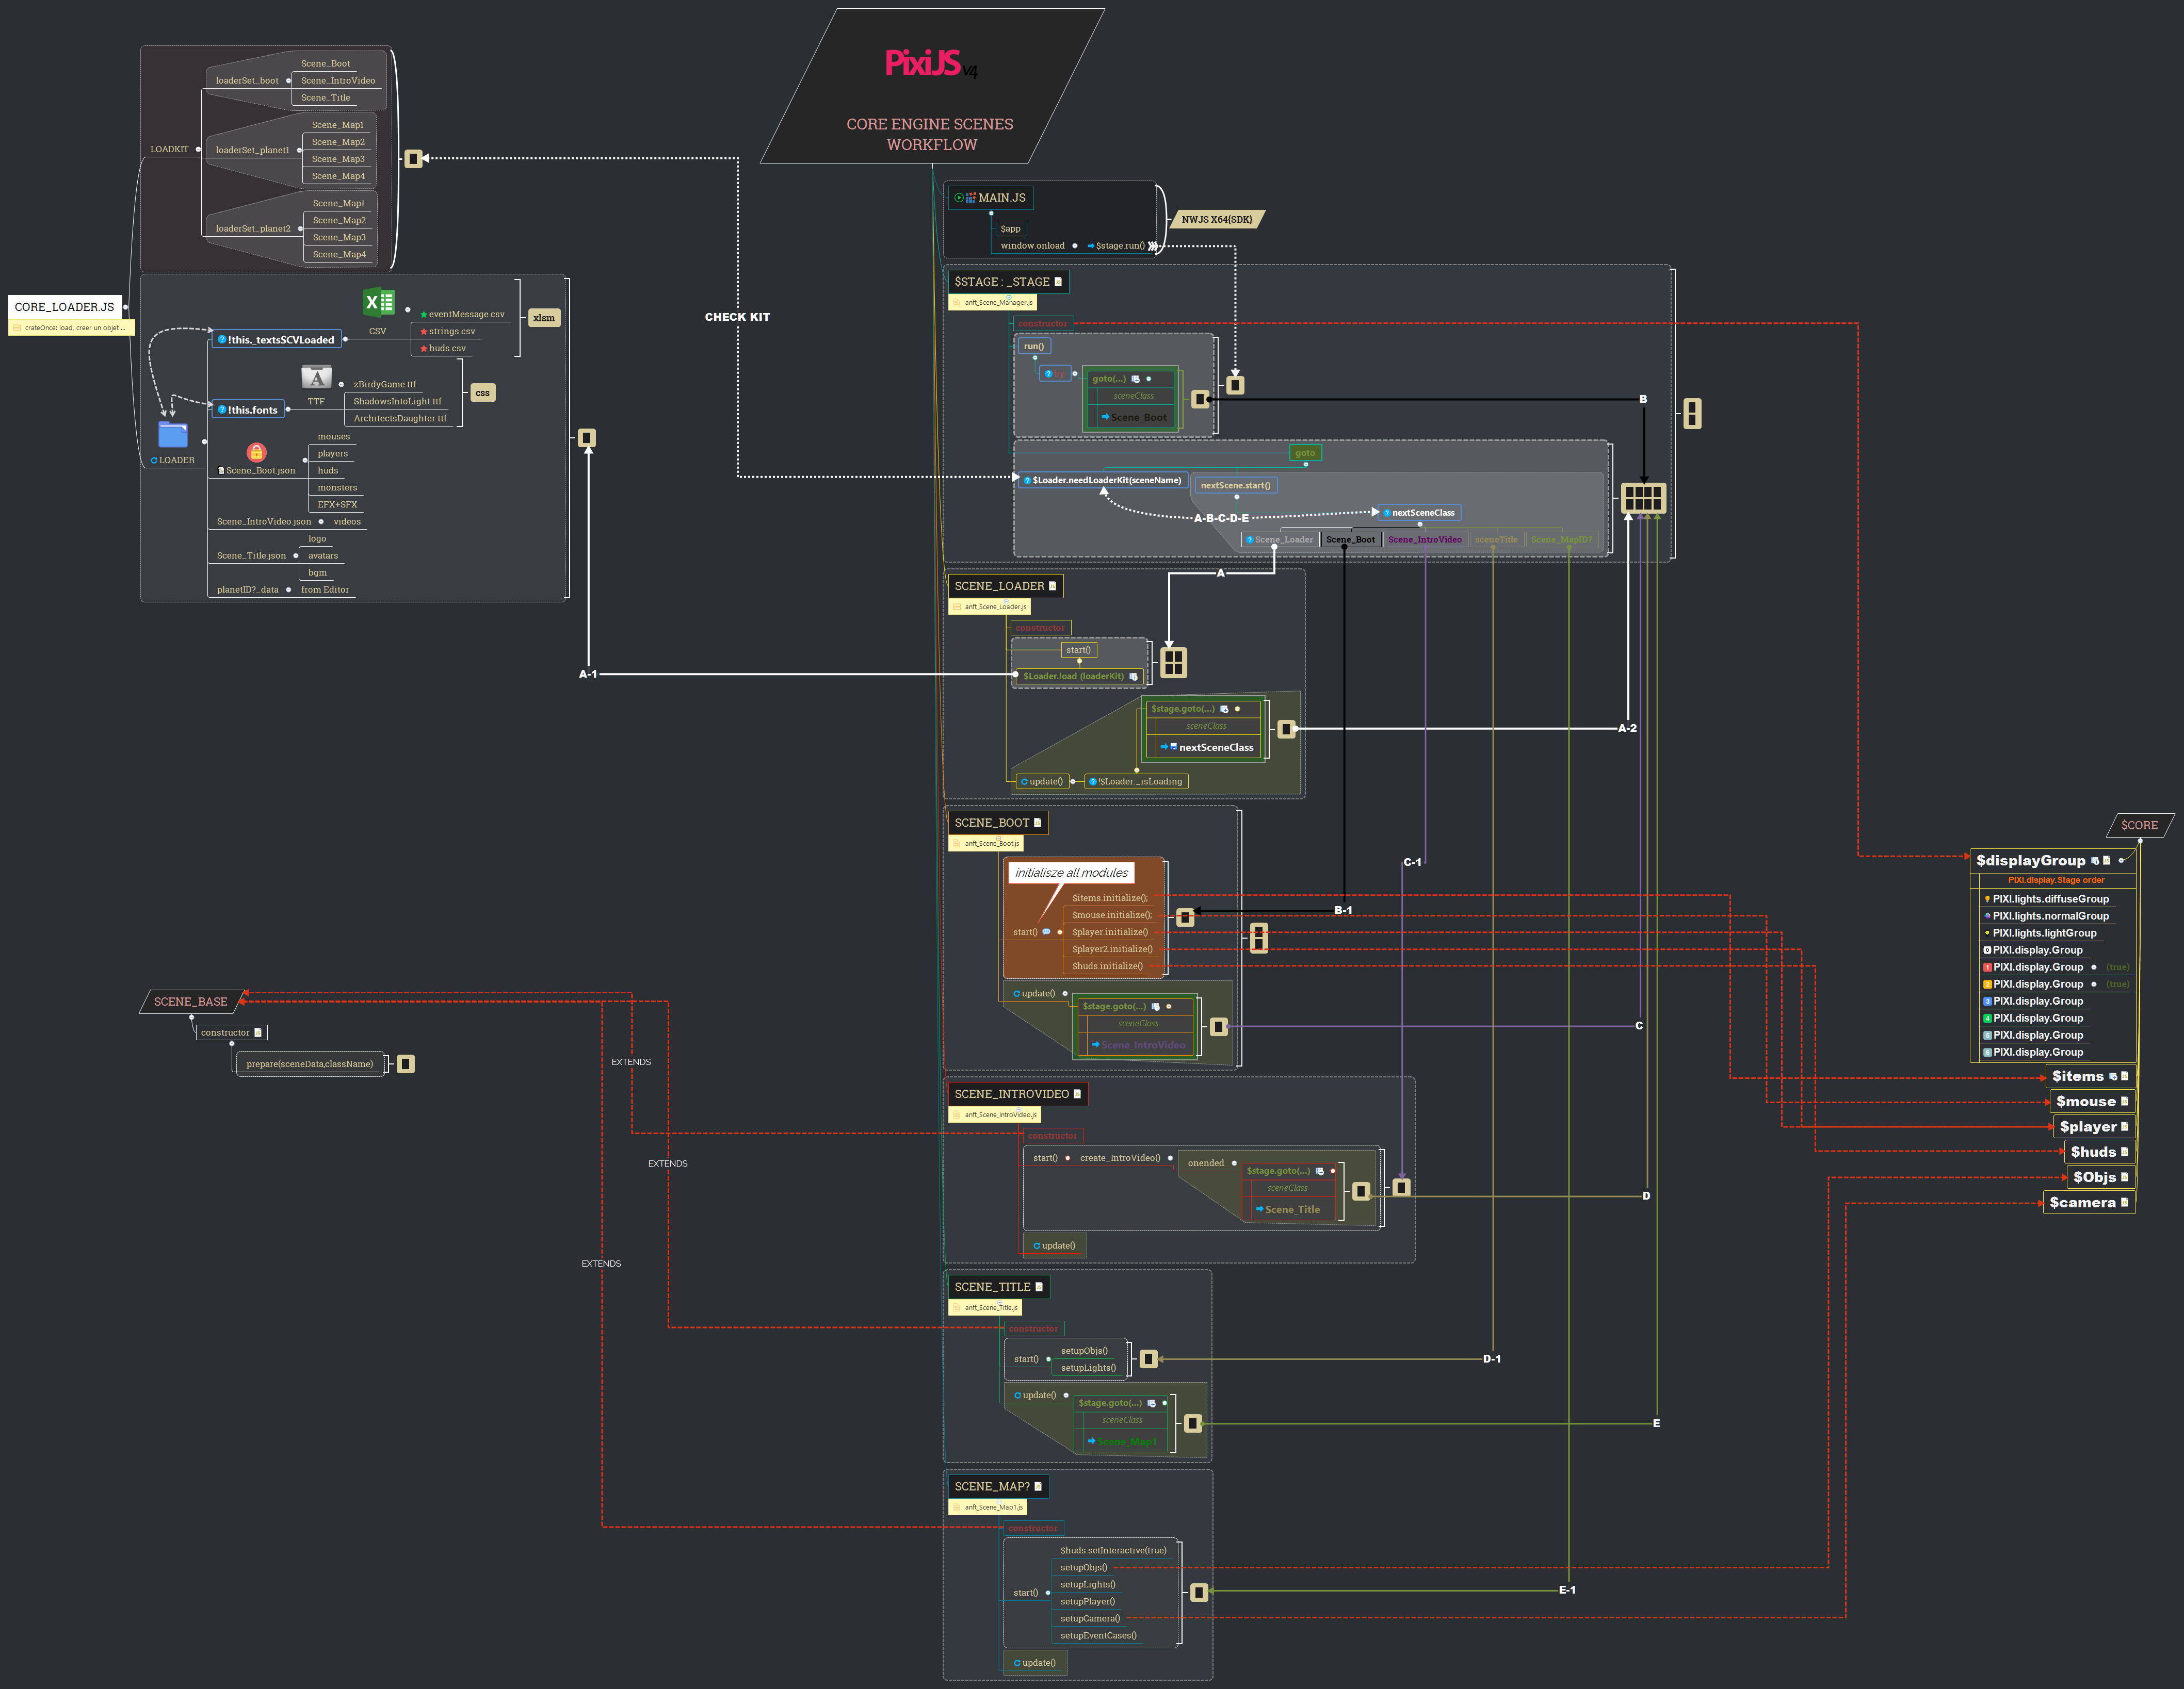The height and width of the screenshot is (1689, 2184).
Task: Click the note icon next to constructor under SCENE_BASE
Action: click(x=258, y=1032)
